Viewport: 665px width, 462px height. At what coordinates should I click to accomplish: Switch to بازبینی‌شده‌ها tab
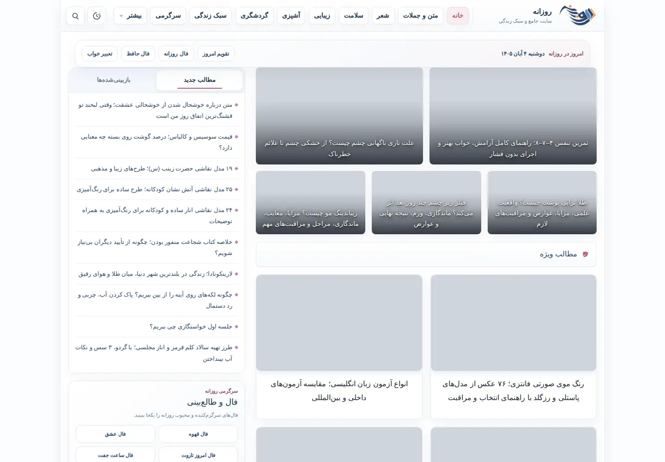[114, 80]
